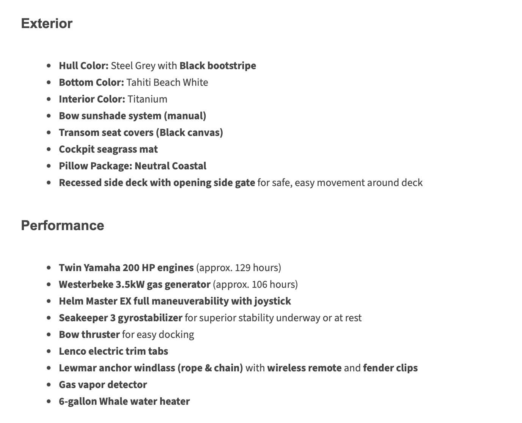The height and width of the screenshot is (423, 522).
Task: Click Transom seat covers (Black canvas) item
Action: 141,133
